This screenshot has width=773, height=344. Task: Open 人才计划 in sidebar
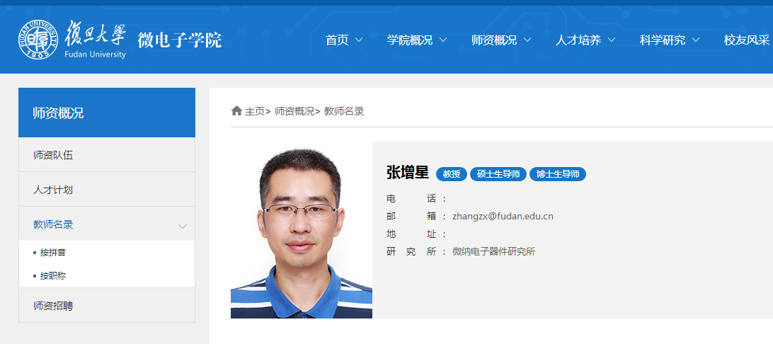point(107,189)
